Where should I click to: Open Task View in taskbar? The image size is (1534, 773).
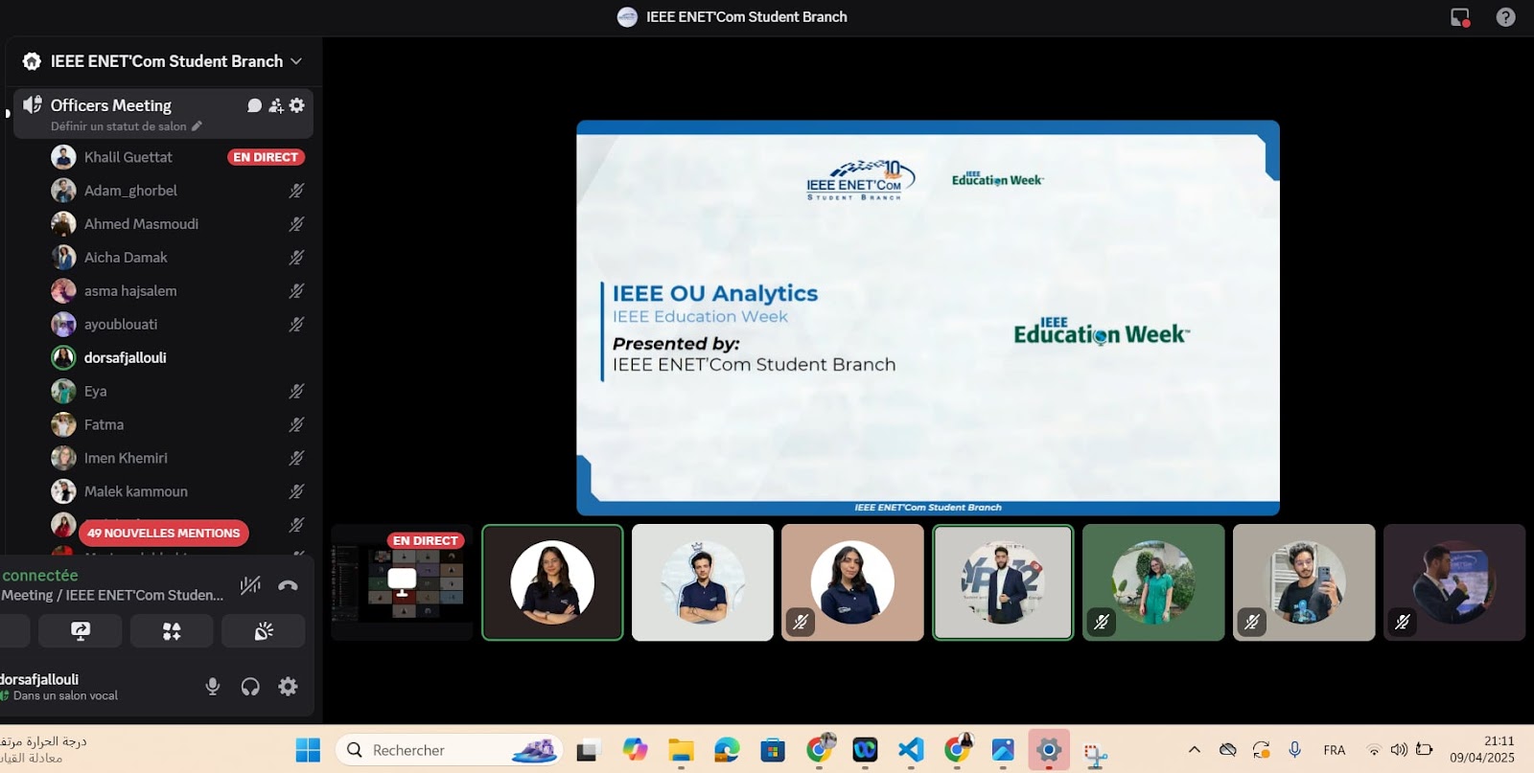[588, 750]
